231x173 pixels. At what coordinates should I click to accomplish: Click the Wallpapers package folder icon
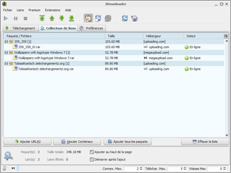click(x=11, y=52)
